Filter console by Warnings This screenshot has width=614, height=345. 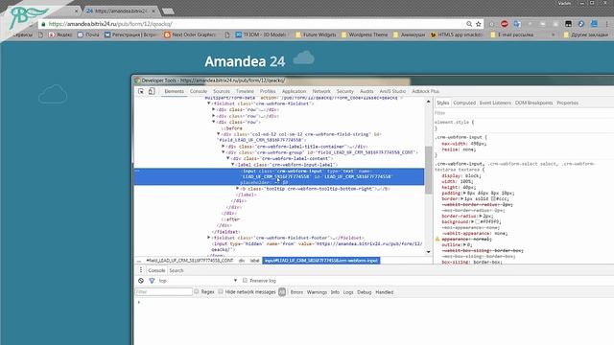click(x=317, y=292)
